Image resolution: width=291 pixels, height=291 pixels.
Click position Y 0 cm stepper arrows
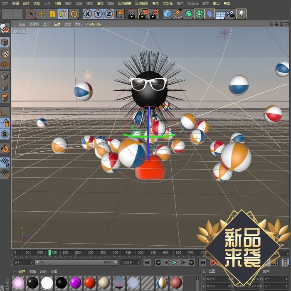pos(229,286)
